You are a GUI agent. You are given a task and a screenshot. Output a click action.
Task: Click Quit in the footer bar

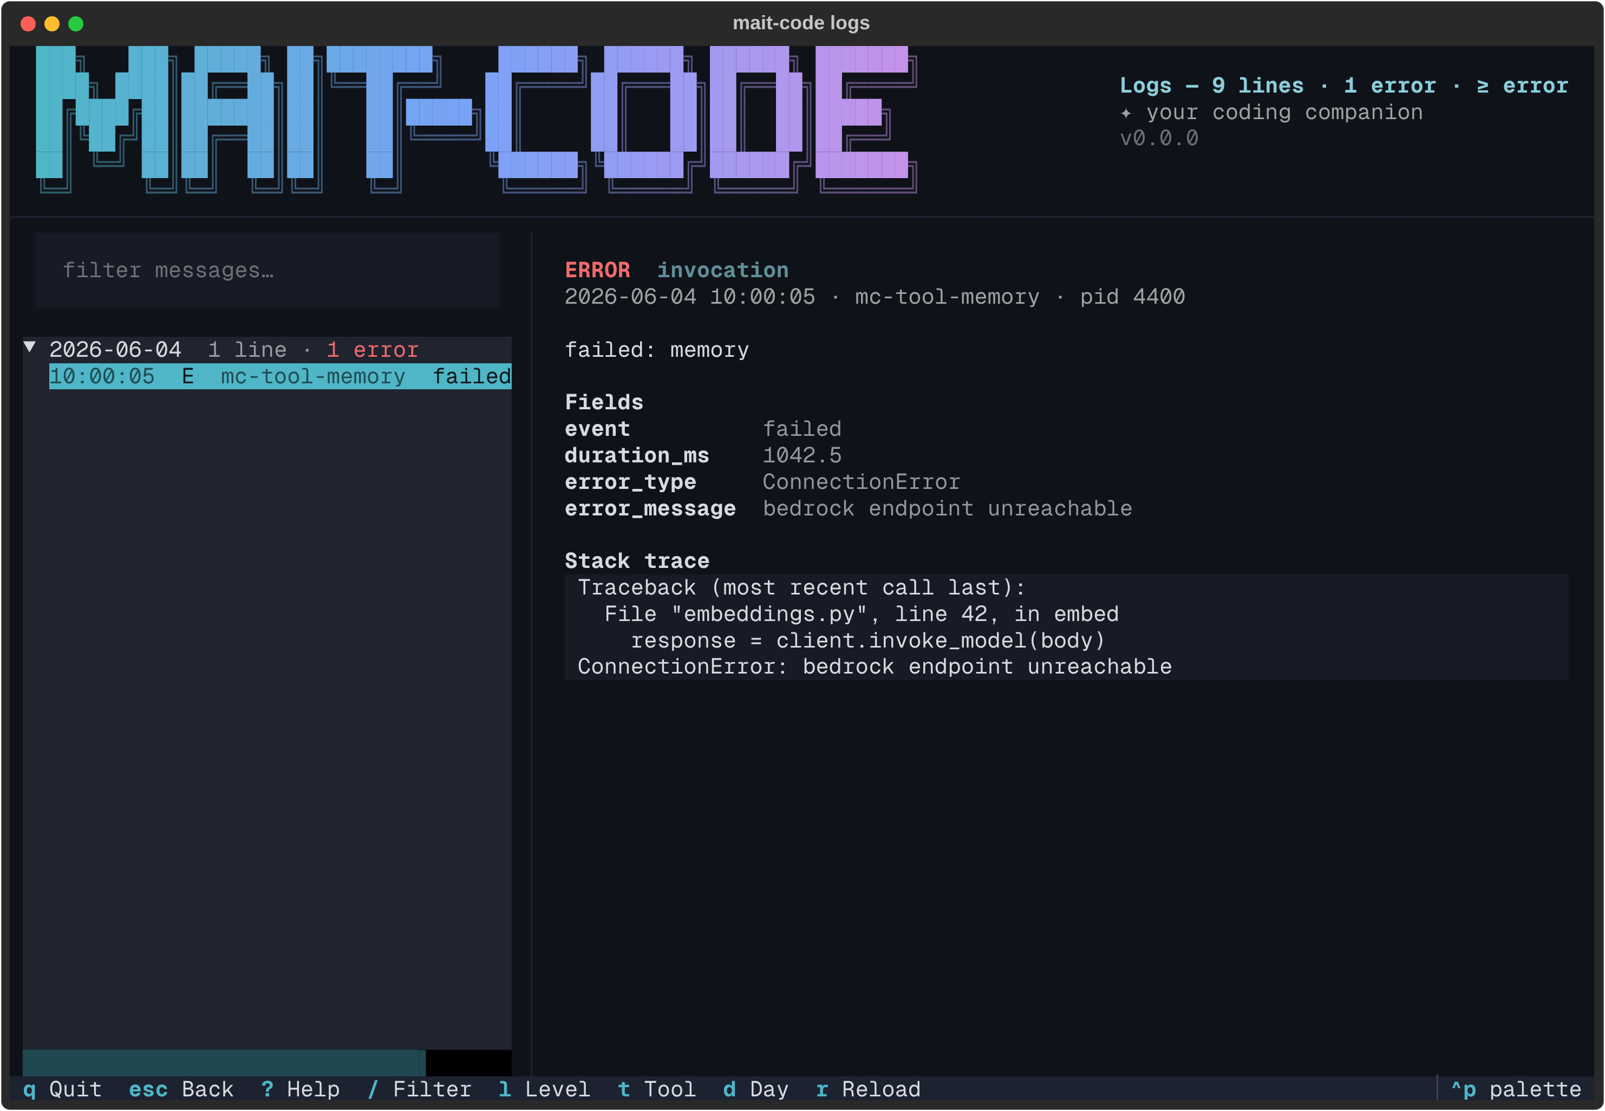click(x=63, y=1089)
